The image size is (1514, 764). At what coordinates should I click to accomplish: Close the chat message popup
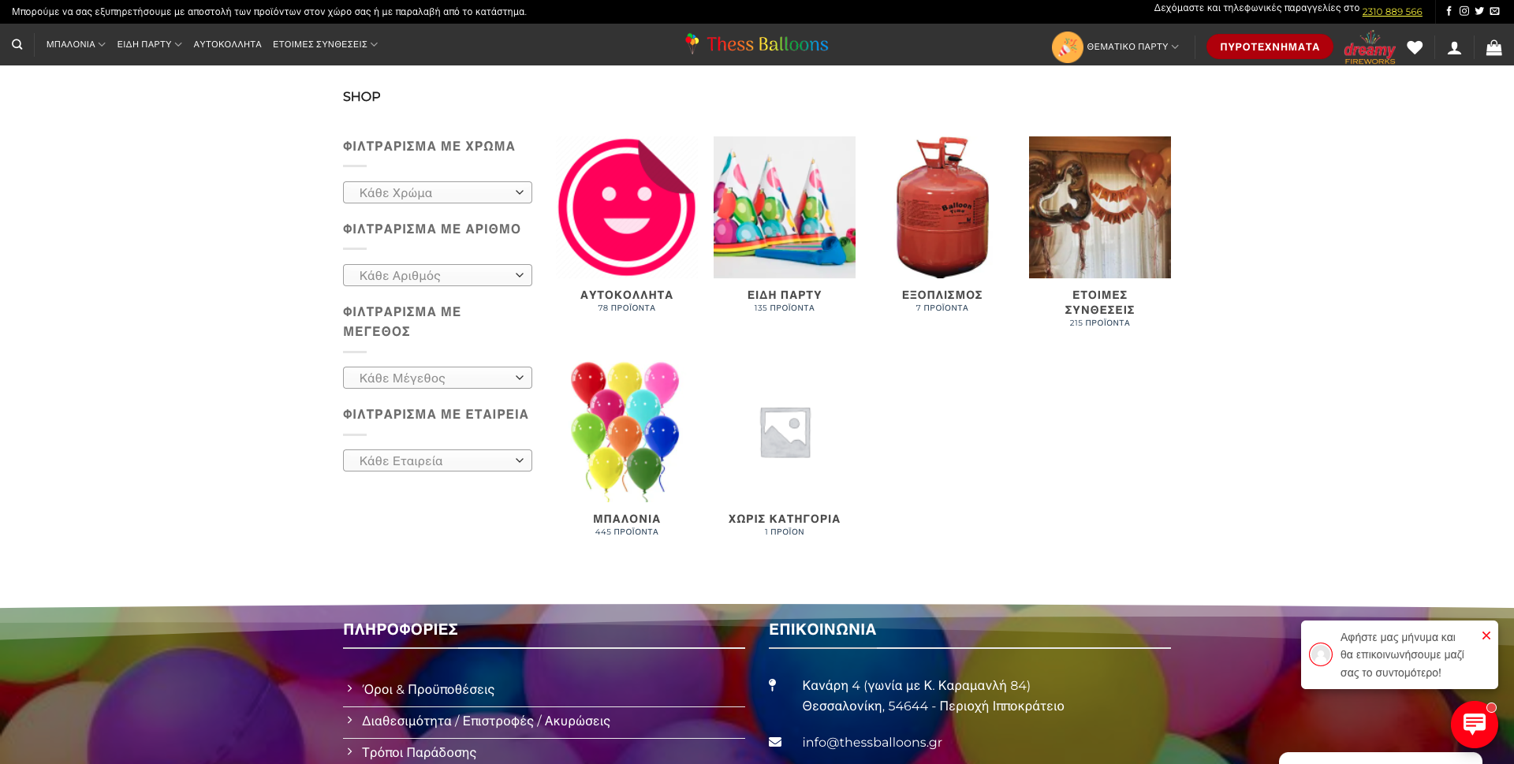coord(1486,635)
